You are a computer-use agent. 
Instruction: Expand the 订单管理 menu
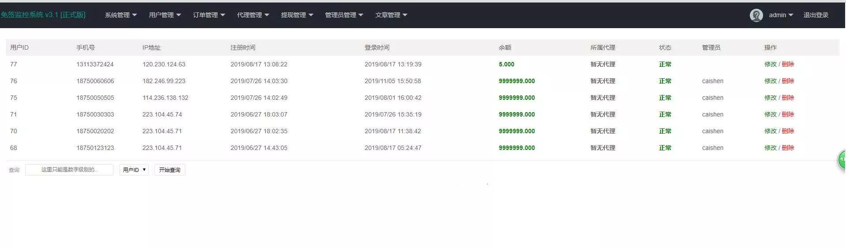pyautogui.click(x=209, y=15)
